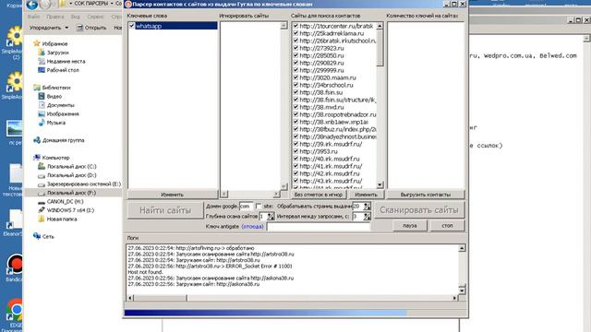Open the Рабочий стол icon in sidebar

coord(42,70)
